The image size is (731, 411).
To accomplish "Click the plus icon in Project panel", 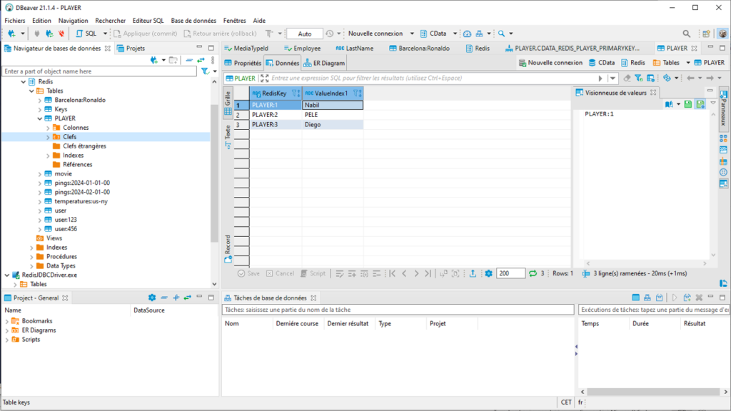I will (x=176, y=298).
